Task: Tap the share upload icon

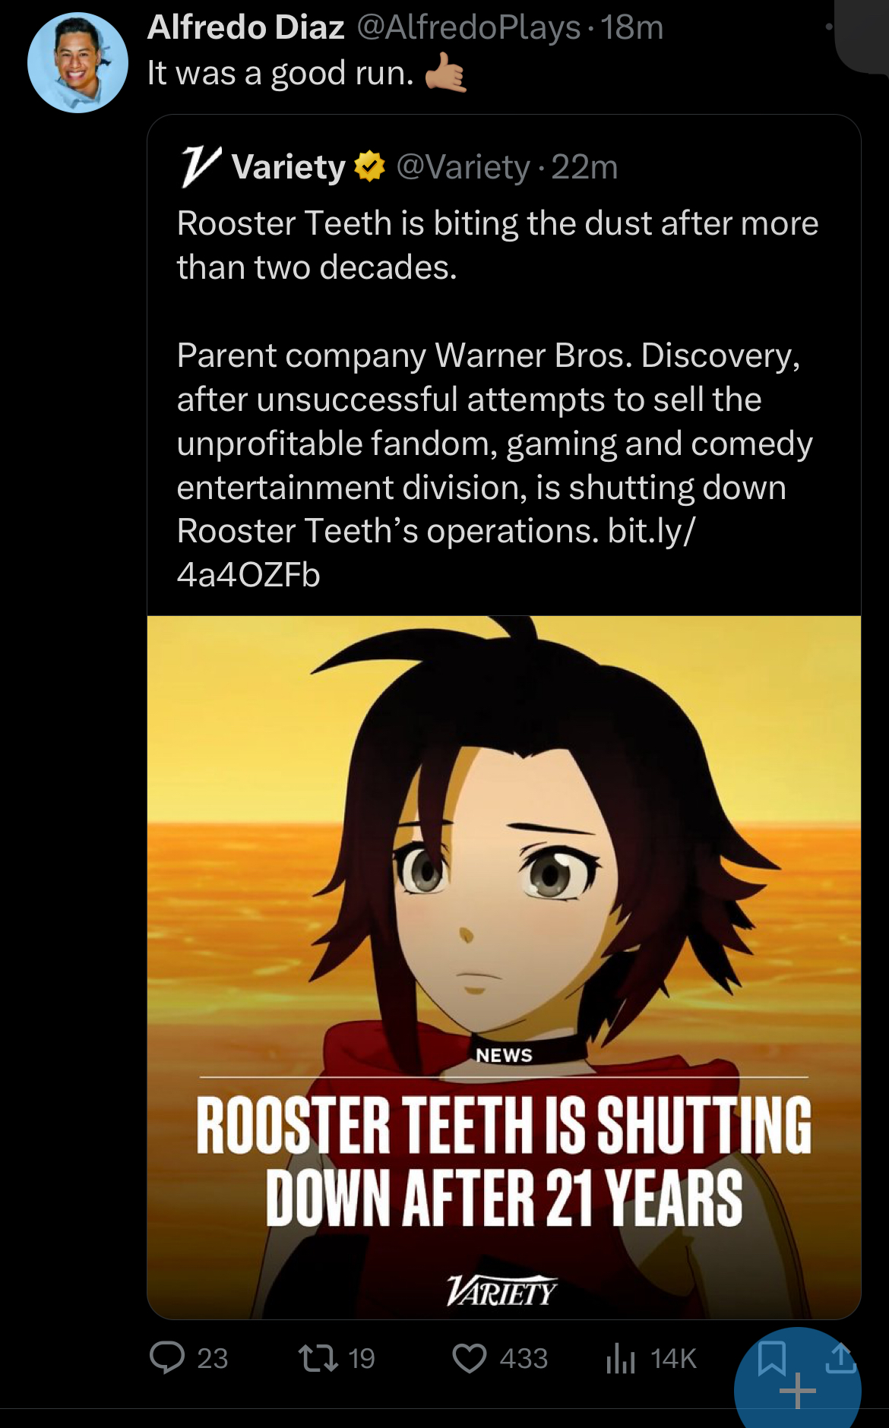Action: pyautogui.click(x=840, y=1358)
